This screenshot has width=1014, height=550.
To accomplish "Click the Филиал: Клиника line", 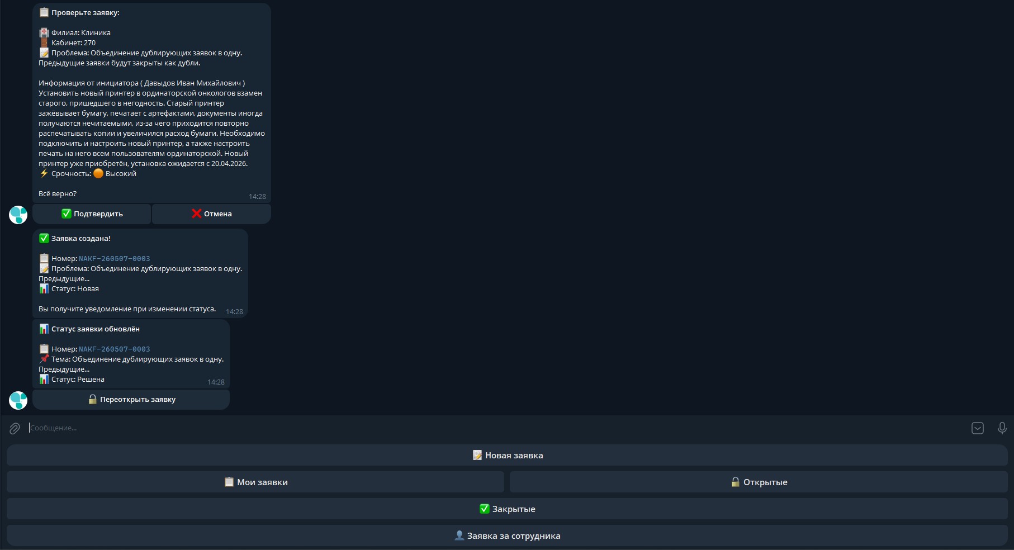I will click(75, 33).
